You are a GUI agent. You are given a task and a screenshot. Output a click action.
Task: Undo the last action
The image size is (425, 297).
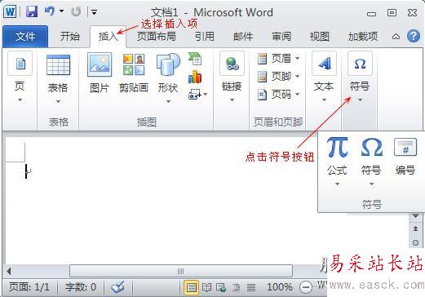(x=50, y=11)
